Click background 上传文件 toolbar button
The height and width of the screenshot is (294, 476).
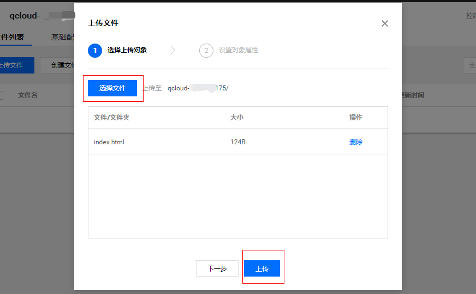pyautogui.click(x=14, y=65)
